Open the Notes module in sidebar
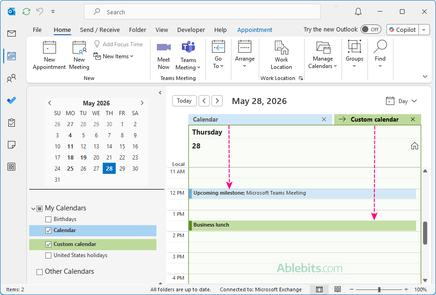The width and height of the screenshot is (436, 295). 12,145
